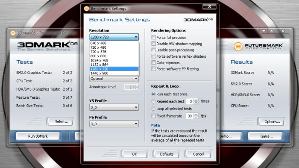
Task: Click the repeat count field showing 3
Action: (190, 101)
